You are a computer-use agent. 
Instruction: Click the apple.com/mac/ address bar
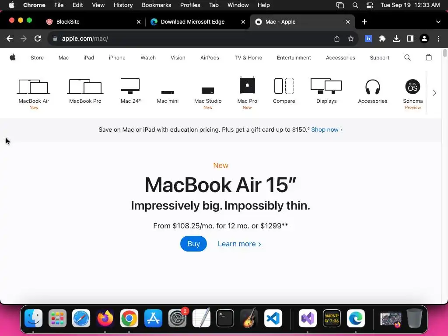[192, 38]
